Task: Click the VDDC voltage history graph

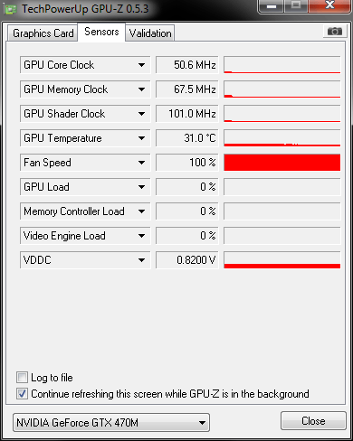Action: point(282,260)
